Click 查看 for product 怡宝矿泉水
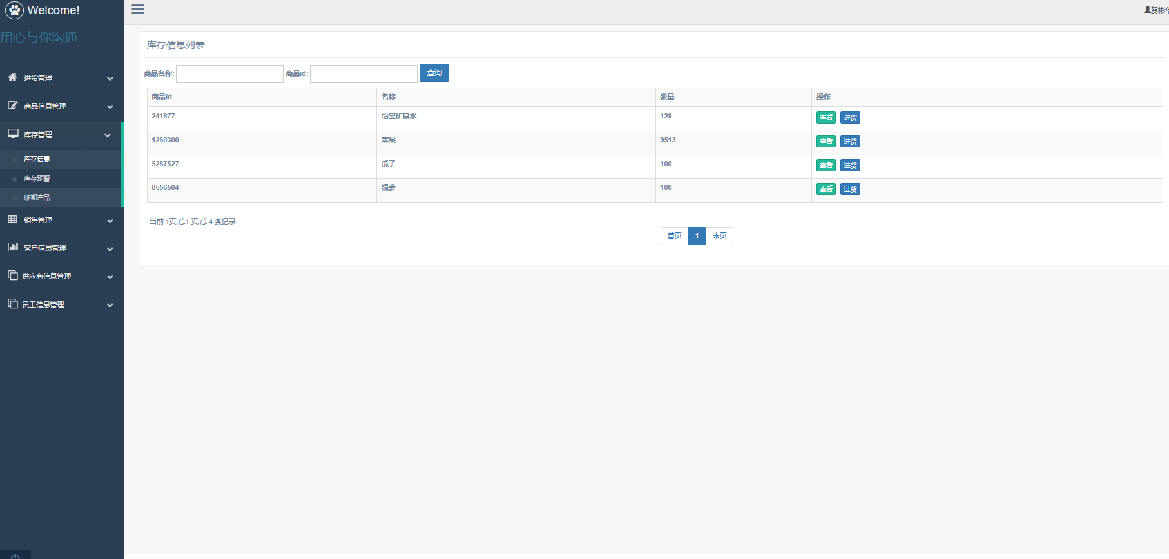The width and height of the screenshot is (1169, 559). [x=826, y=118]
